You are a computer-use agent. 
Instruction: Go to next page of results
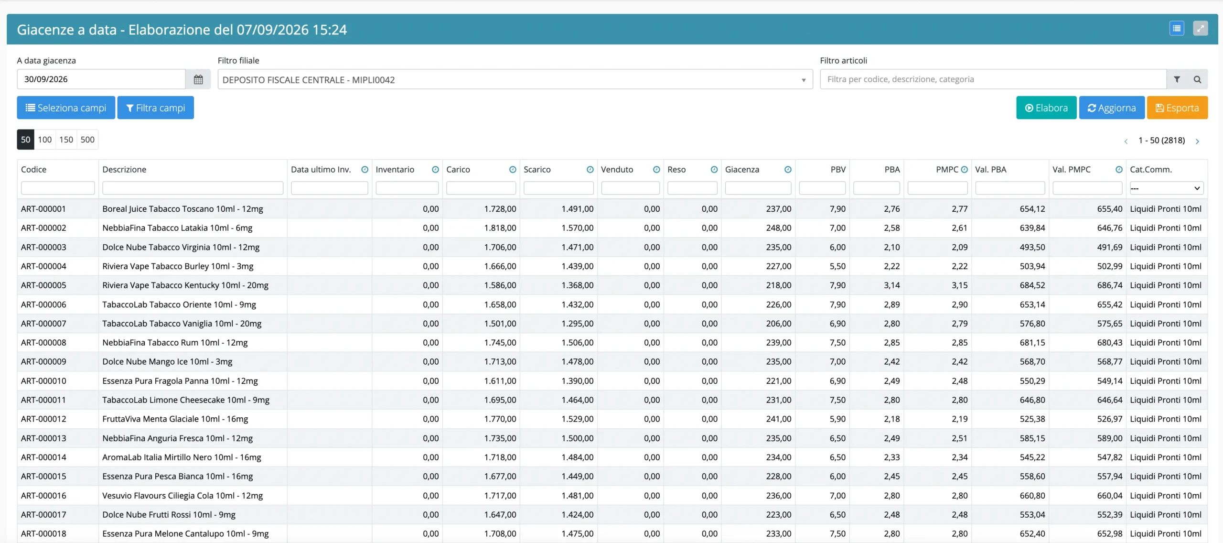click(x=1197, y=141)
